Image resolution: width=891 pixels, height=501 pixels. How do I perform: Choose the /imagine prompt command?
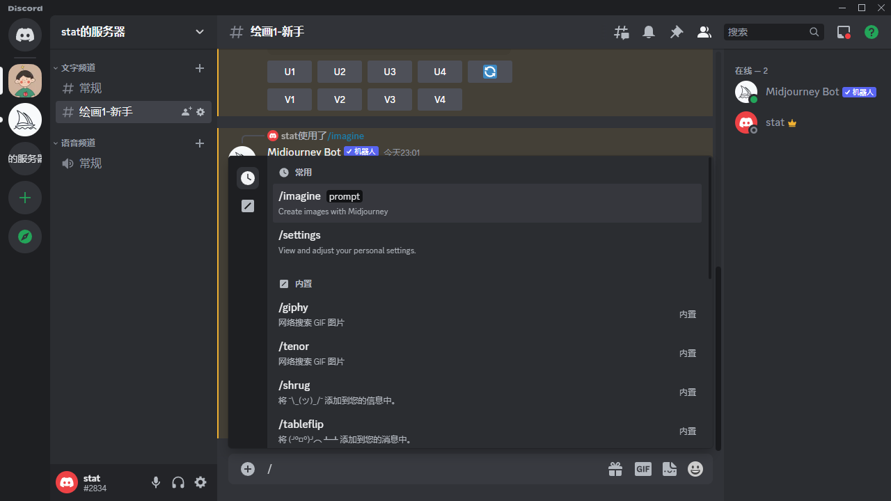(487, 203)
